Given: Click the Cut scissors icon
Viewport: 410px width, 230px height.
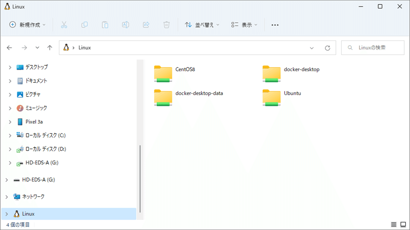Looking at the screenshot, I should pyautogui.click(x=64, y=25).
